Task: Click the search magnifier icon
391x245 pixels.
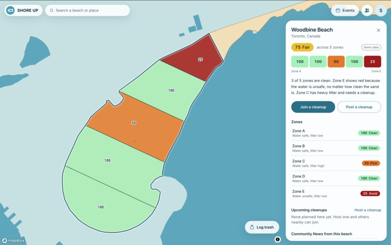Action: [x=51, y=11]
